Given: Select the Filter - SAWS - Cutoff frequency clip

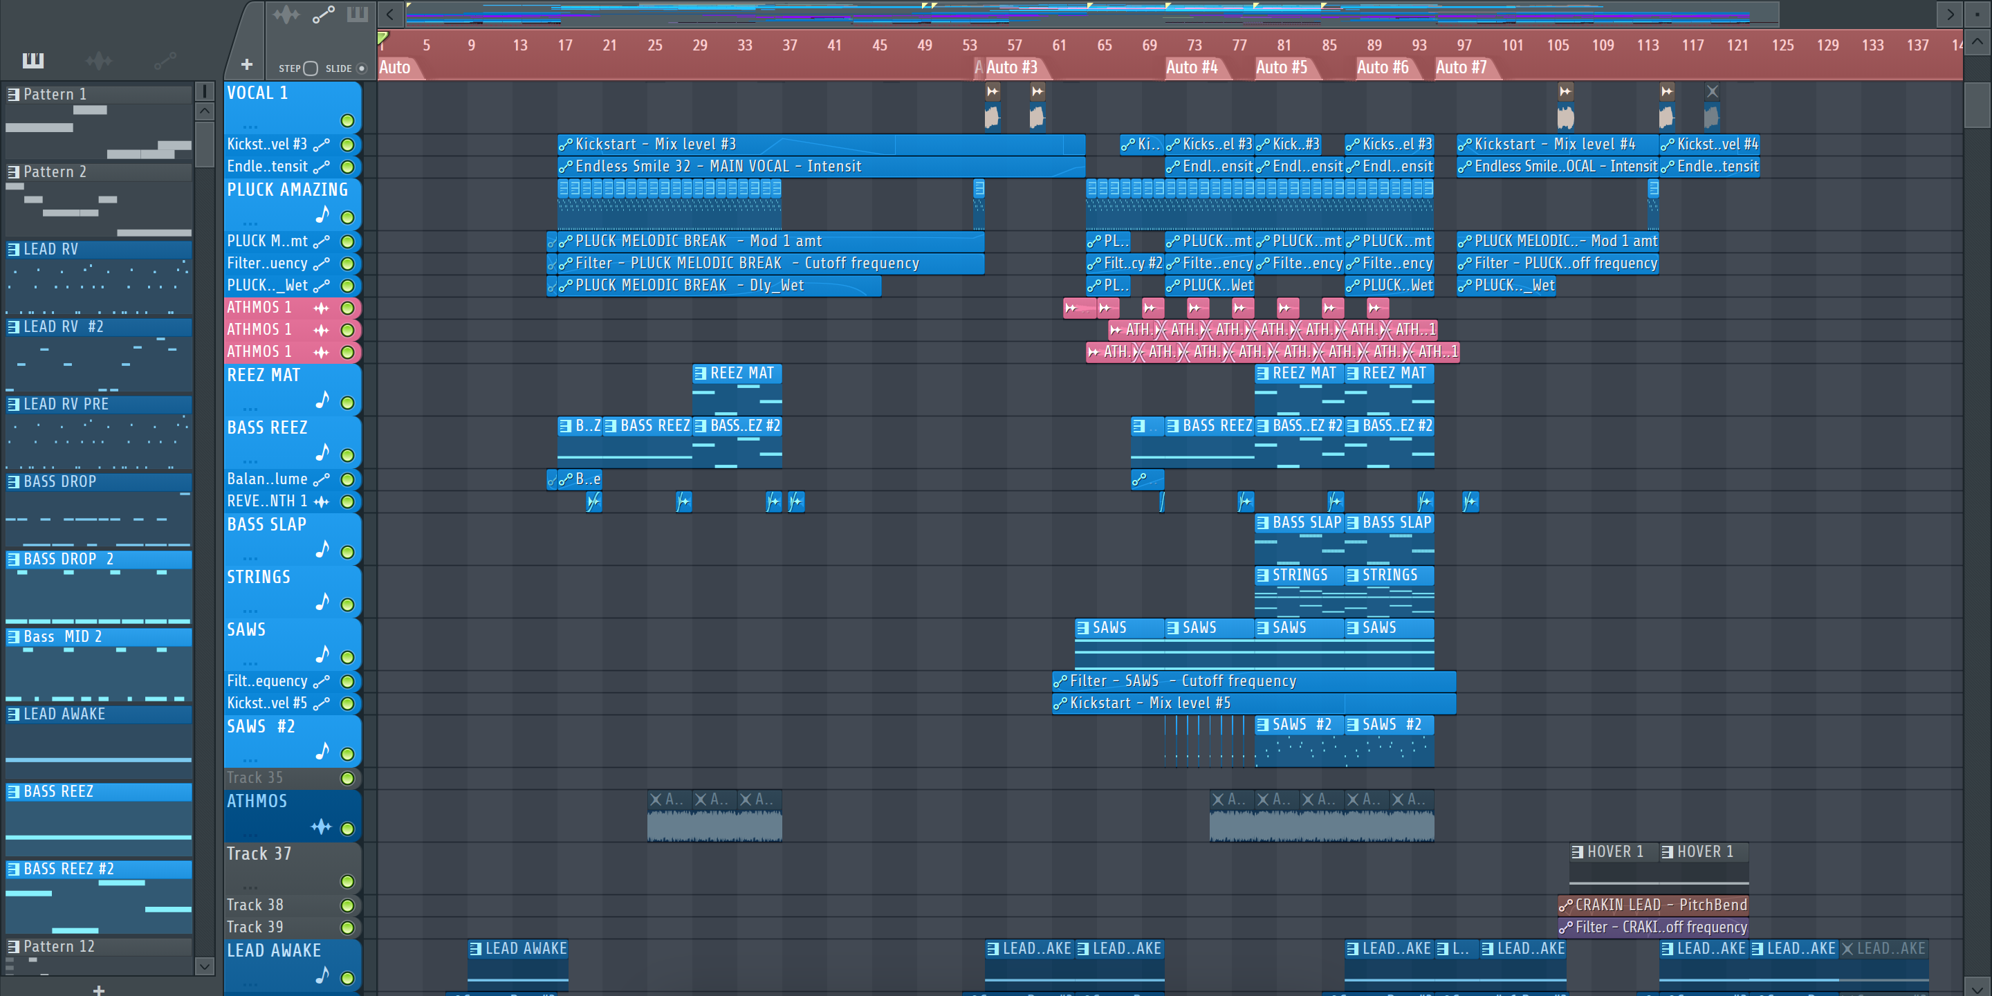Looking at the screenshot, I should [1253, 681].
